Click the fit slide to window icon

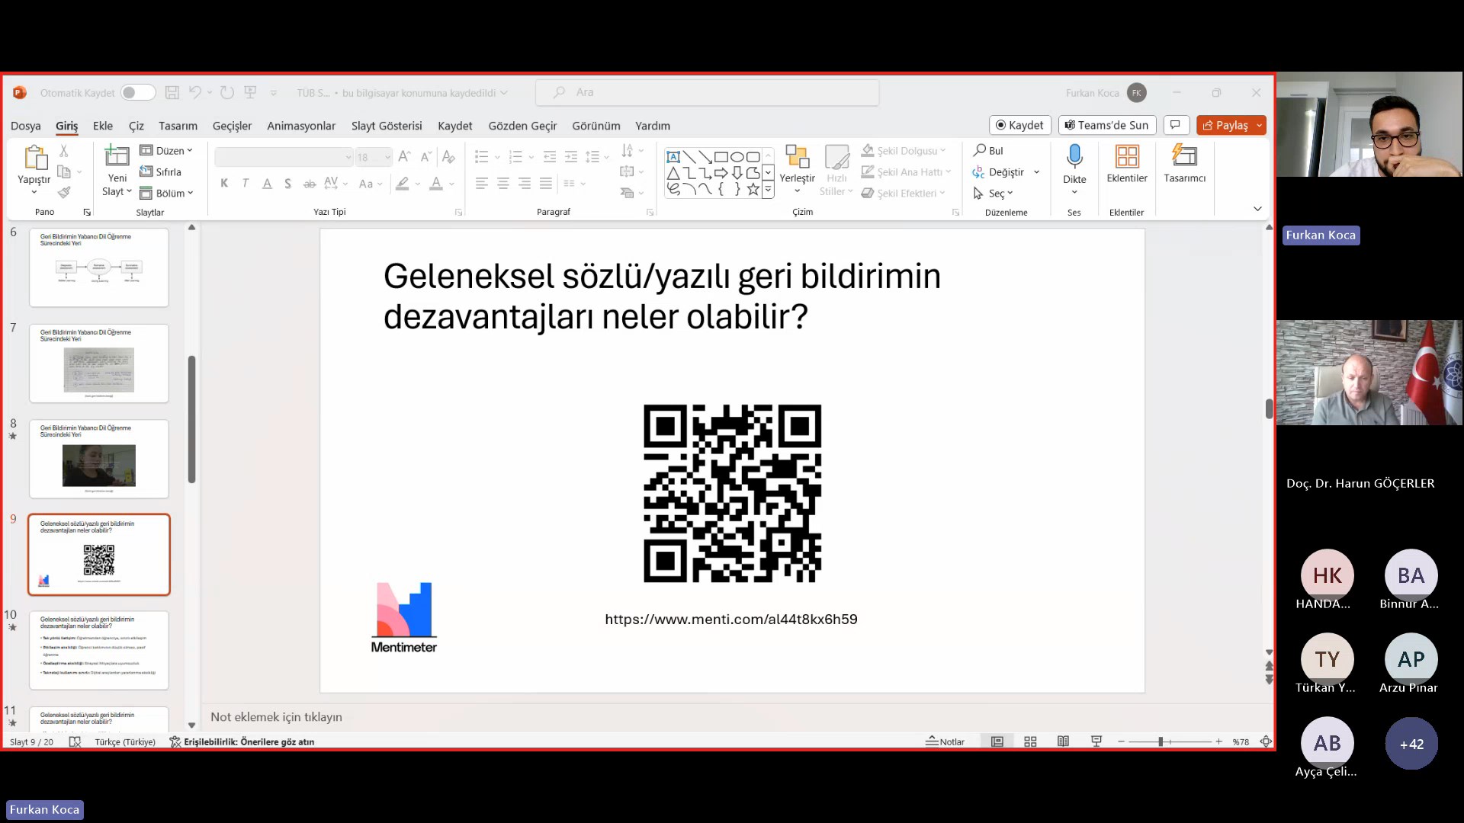[x=1266, y=741]
